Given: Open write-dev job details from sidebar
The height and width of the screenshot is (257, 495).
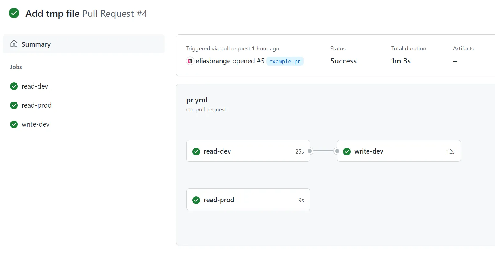Looking at the screenshot, I should (35, 124).
